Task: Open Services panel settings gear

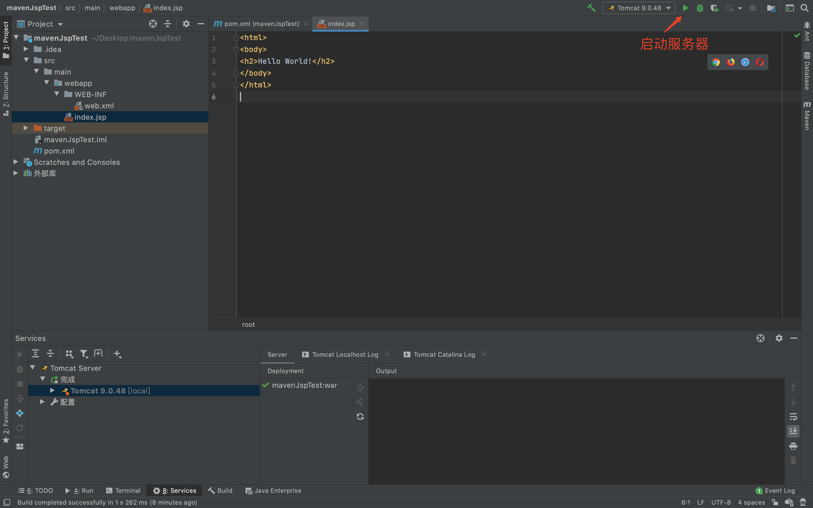Action: click(x=779, y=338)
